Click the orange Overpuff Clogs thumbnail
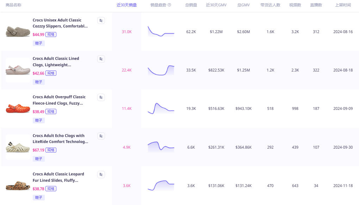Viewport: 359px width, 205px height. [18, 108]
